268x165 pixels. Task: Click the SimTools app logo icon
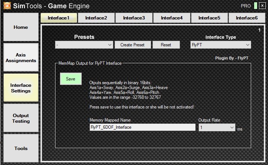7,6
